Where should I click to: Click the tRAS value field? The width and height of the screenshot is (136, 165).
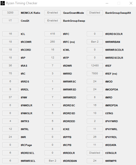point(10,66)
